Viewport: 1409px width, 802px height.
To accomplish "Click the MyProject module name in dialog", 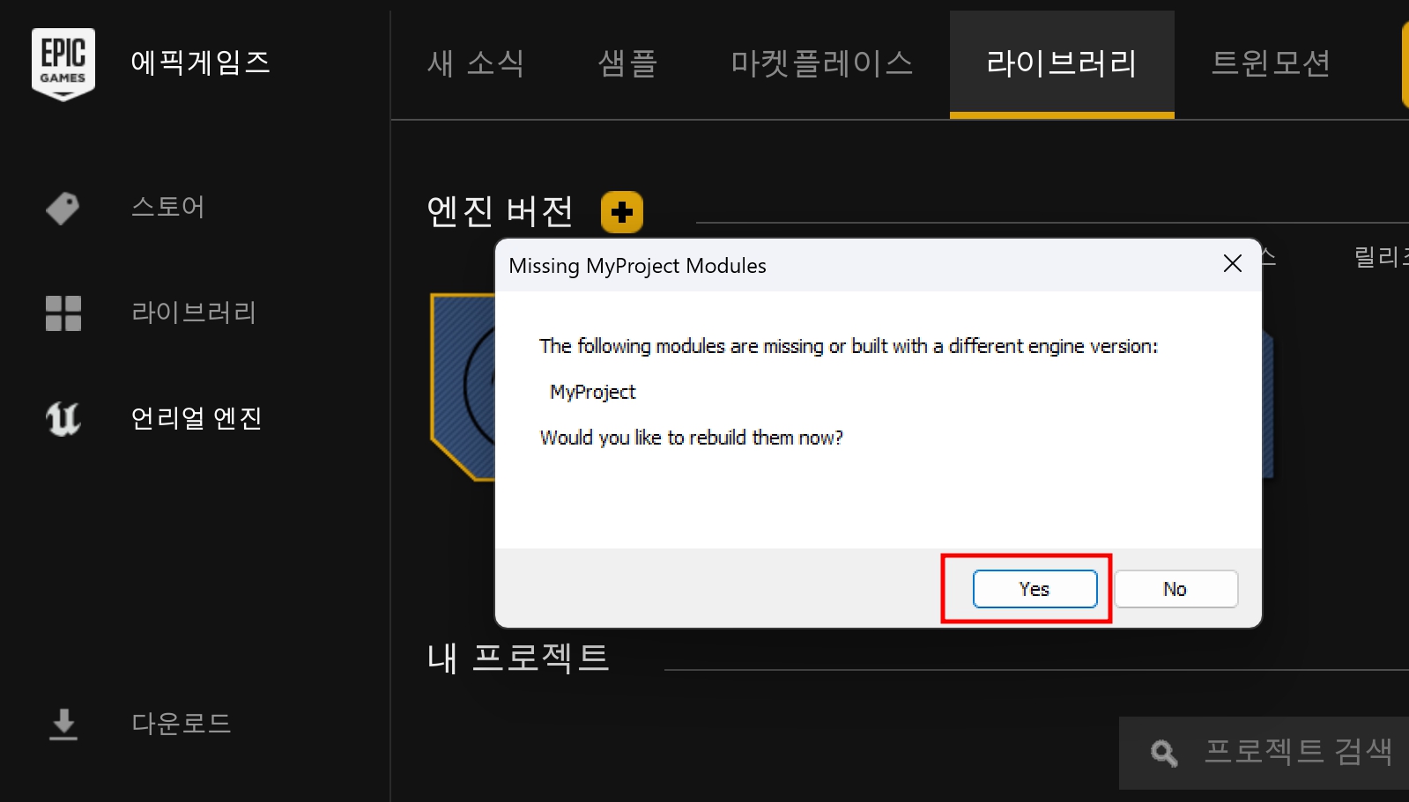I will click(593, 392).
